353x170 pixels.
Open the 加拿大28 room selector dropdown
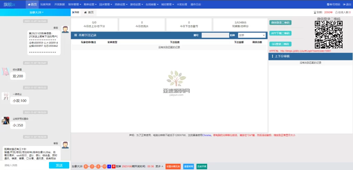coord(36,12)
